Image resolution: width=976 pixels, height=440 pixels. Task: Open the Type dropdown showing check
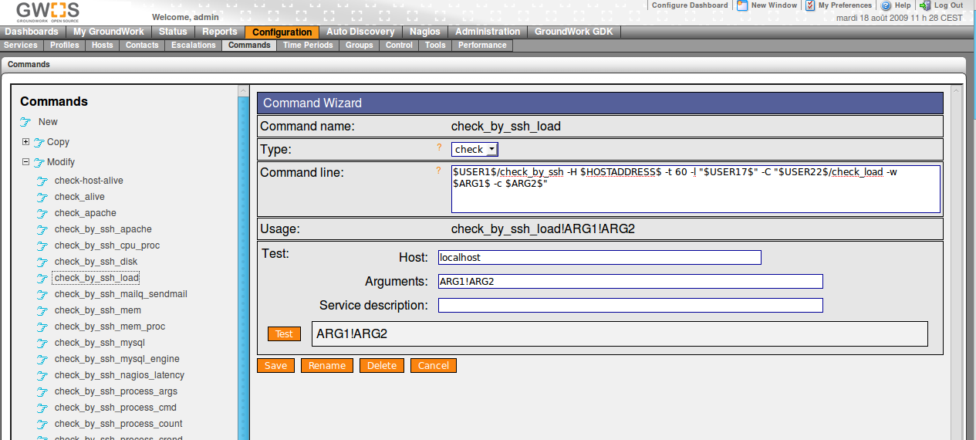474,149
